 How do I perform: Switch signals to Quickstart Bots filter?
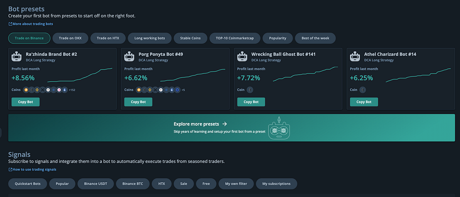tap(27, 184)
